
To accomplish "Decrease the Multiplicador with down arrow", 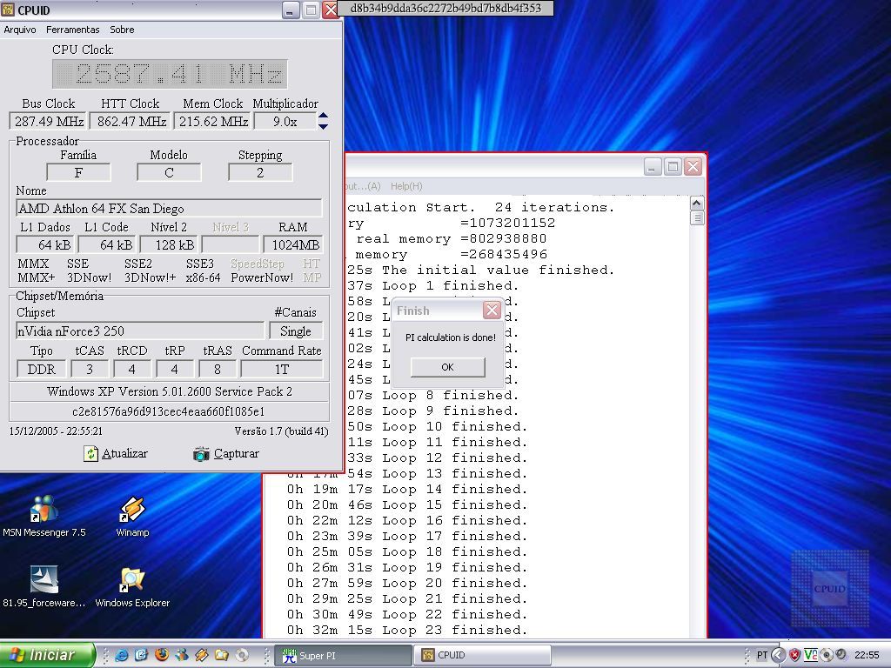I will pyautogui.click(x=323, y=126).
